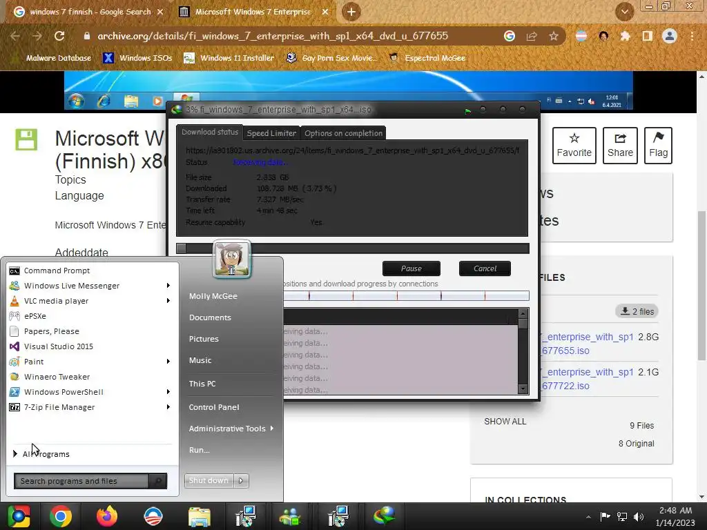
Task: Open the Run... dialog
Action: (199, 450)
